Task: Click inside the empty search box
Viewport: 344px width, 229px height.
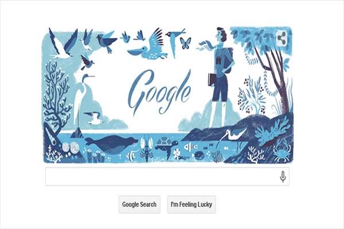Action: (x=167, y=176)
